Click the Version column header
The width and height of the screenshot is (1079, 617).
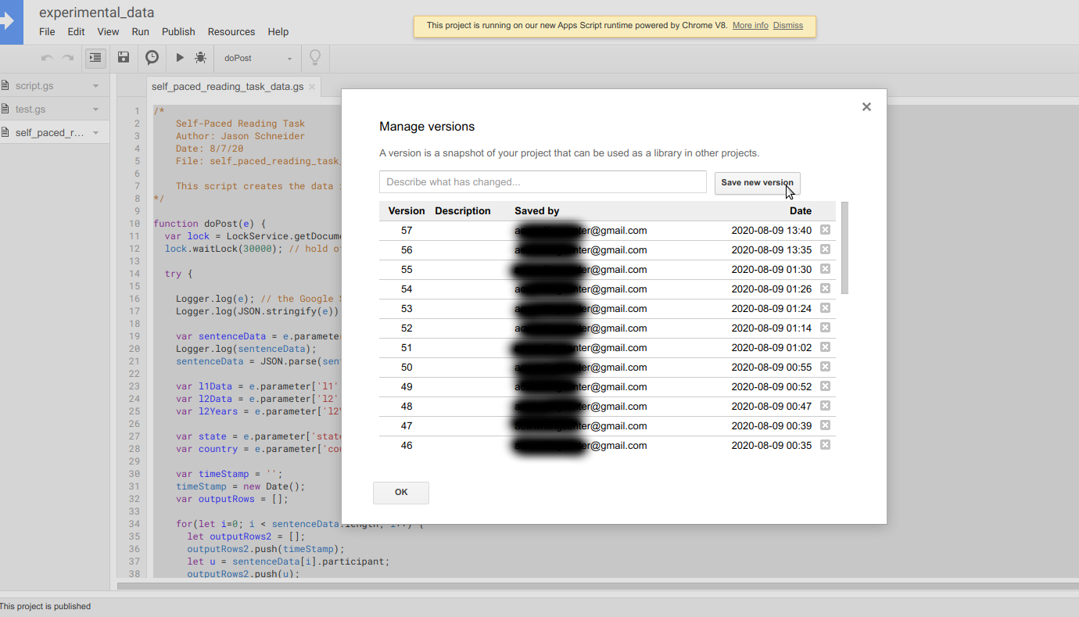tap(407, 211)
